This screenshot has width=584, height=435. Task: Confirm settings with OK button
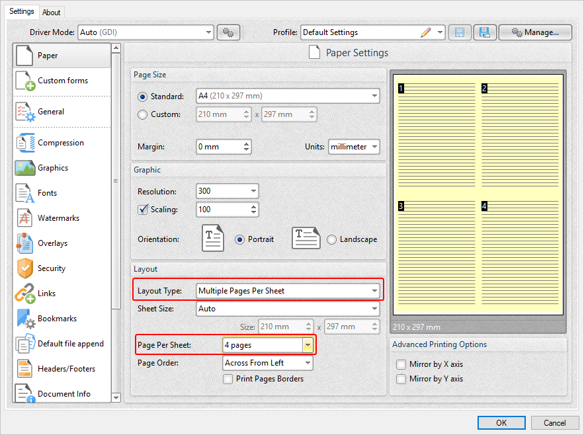tap(501, 422)
